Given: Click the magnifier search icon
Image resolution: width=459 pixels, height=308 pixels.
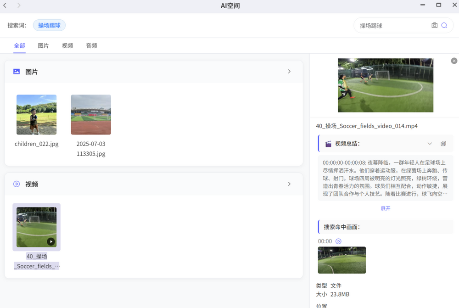Looking at the screenshot, I should pos(444,26).
